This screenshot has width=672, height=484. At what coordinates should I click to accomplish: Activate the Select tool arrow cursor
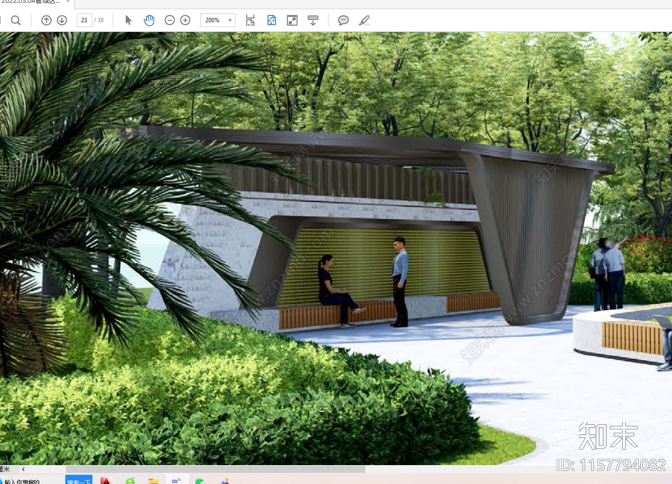[128, 20]
